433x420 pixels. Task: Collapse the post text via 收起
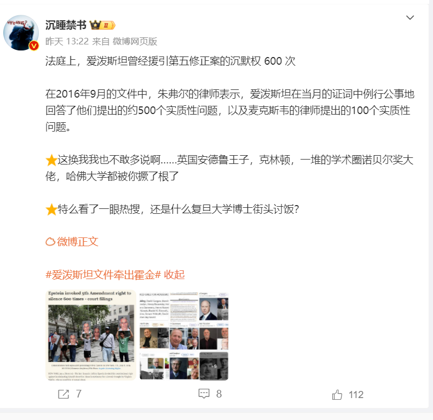click(x=174, y=275)
